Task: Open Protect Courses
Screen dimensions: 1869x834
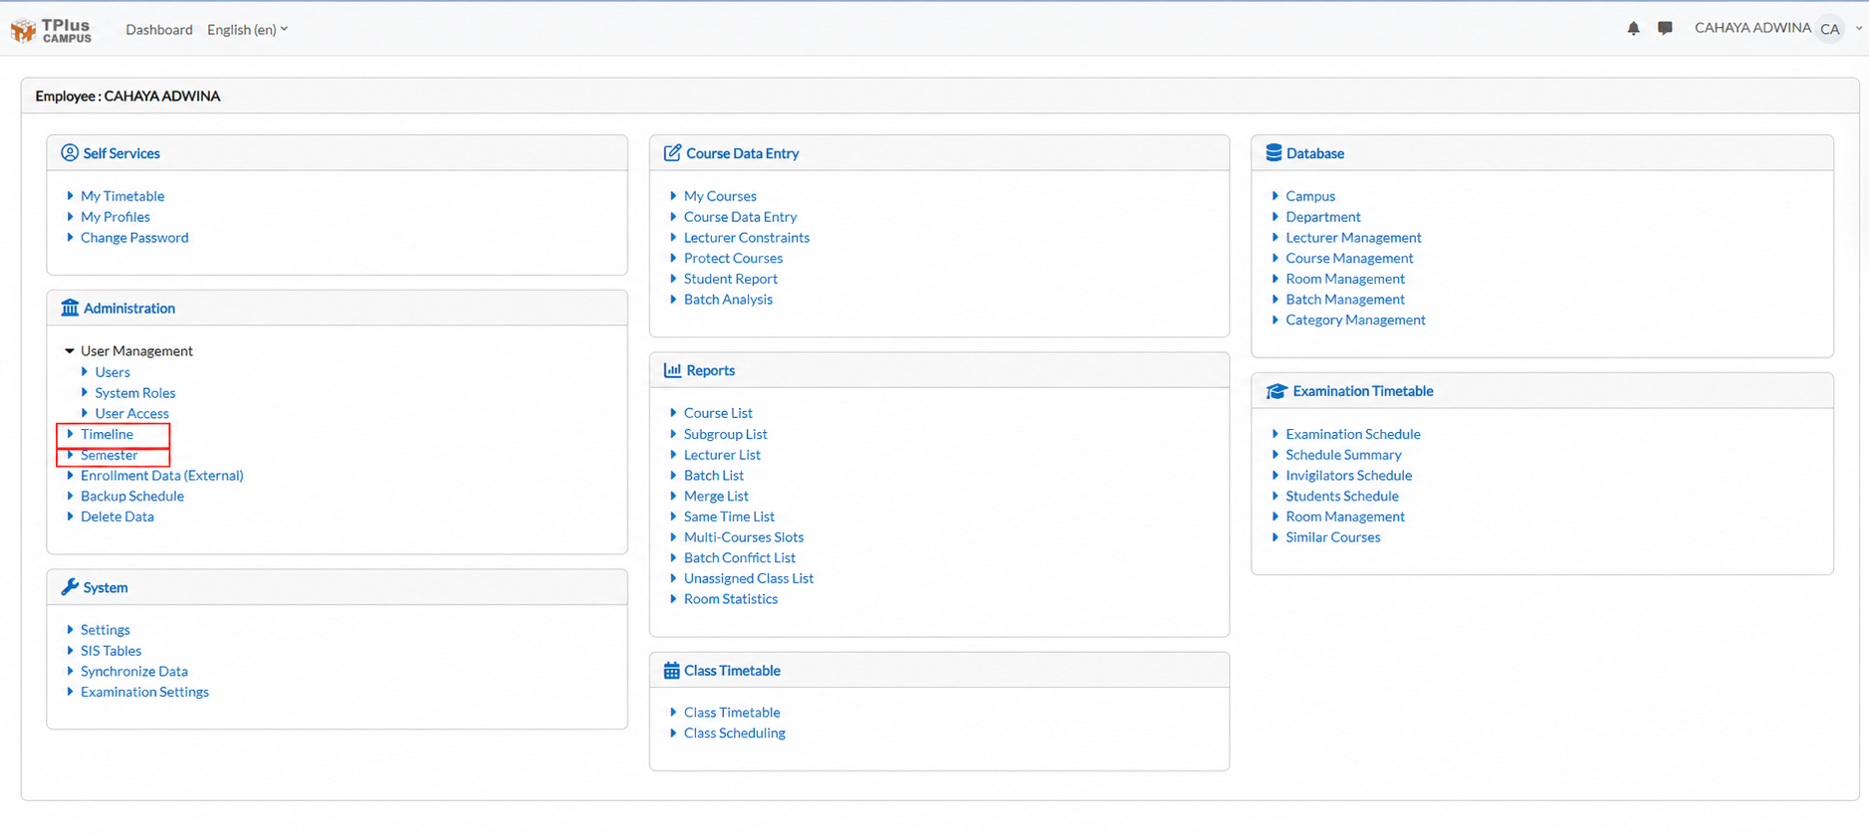Action: pyautogui.click(x=733, y=258)
